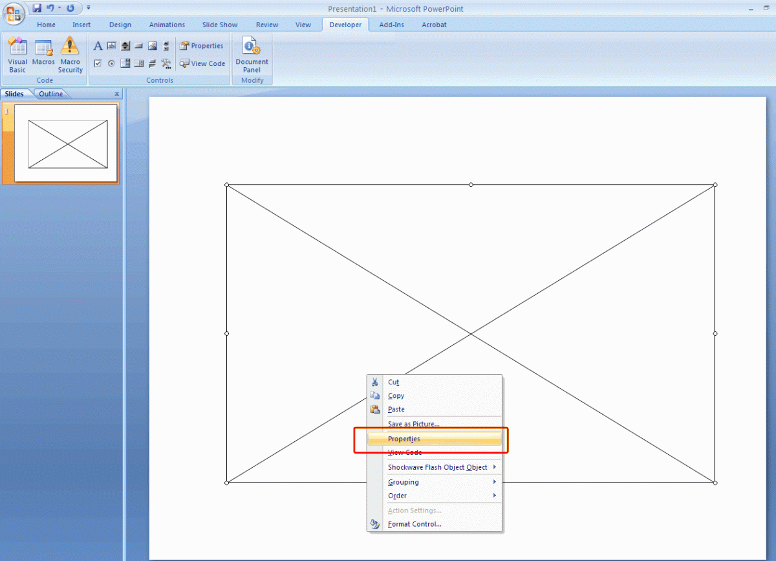Insert a Command Button control

pyautogui.click(x=138, y=45)
